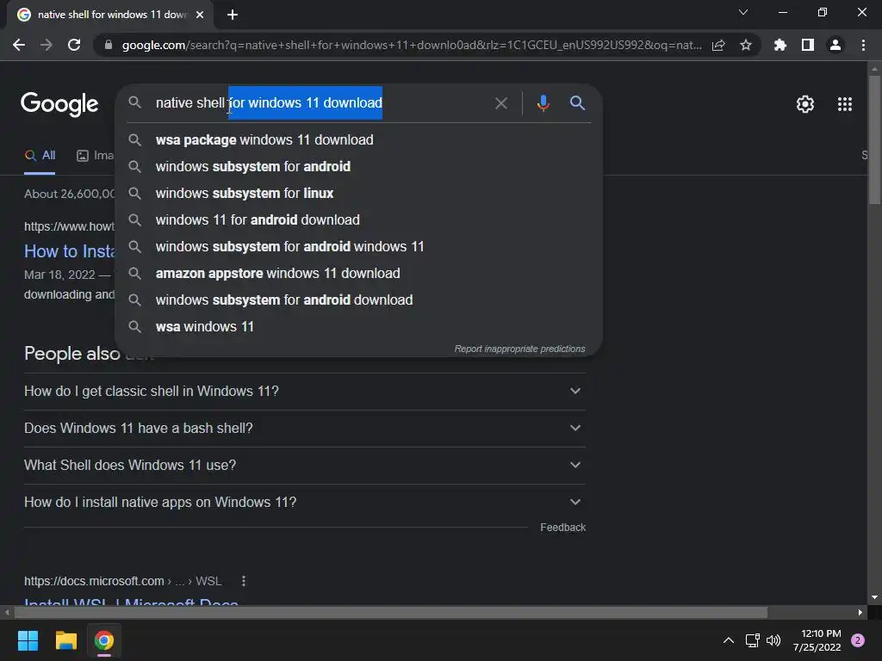882x661 pixels.
Task: Bookmark this page with the star icon
Action: pos(746,45)
